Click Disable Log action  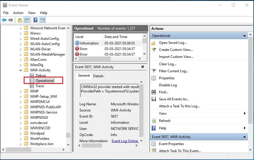[x=168, y=85]
